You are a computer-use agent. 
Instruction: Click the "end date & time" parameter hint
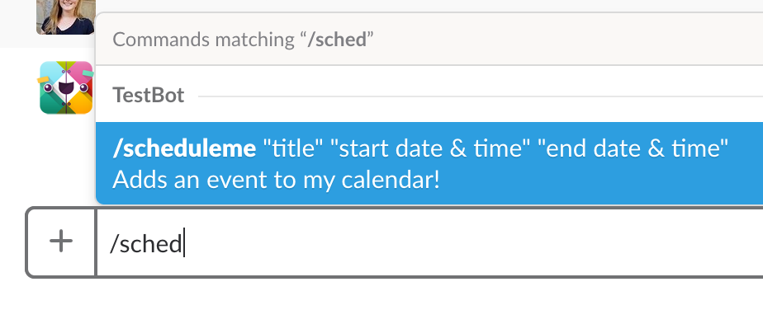633,148
